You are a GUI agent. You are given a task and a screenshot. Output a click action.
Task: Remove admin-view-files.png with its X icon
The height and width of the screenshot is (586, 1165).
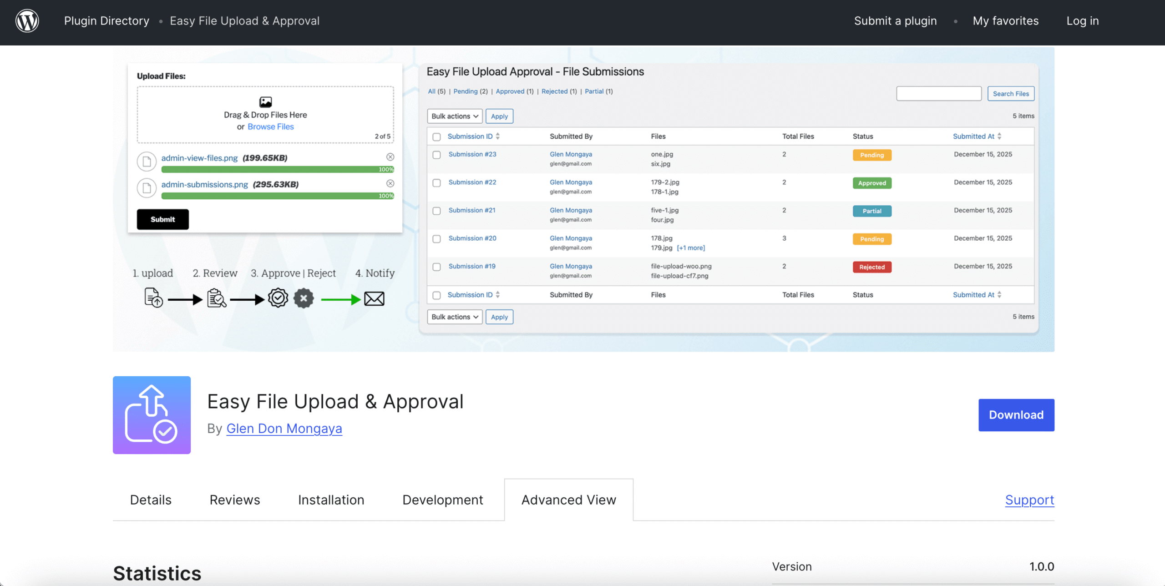(390, 157)
